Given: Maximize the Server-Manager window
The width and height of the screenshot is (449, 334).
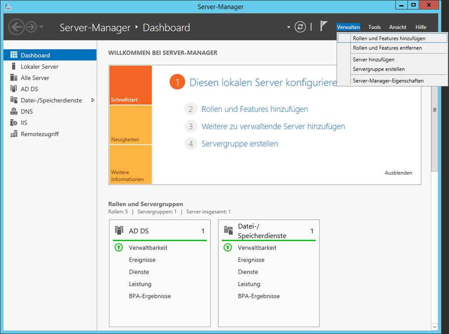Looking at the screenshot, I should point(413,5).
